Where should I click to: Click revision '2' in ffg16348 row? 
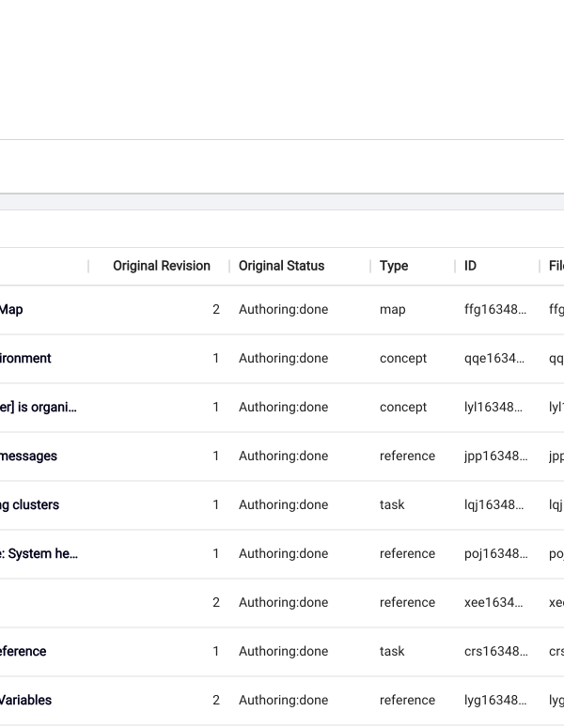[216, 309]
